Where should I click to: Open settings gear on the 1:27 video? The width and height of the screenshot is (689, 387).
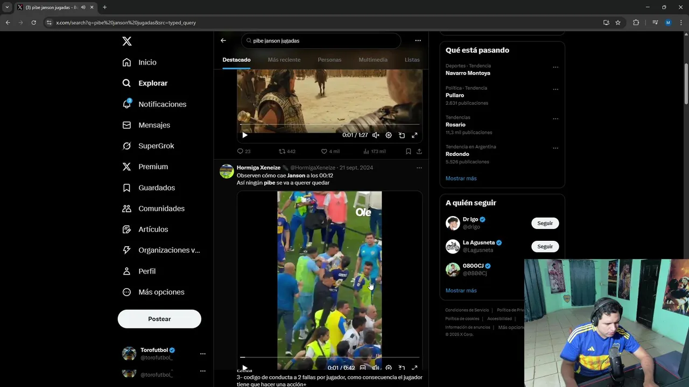[x=389, y=135]
